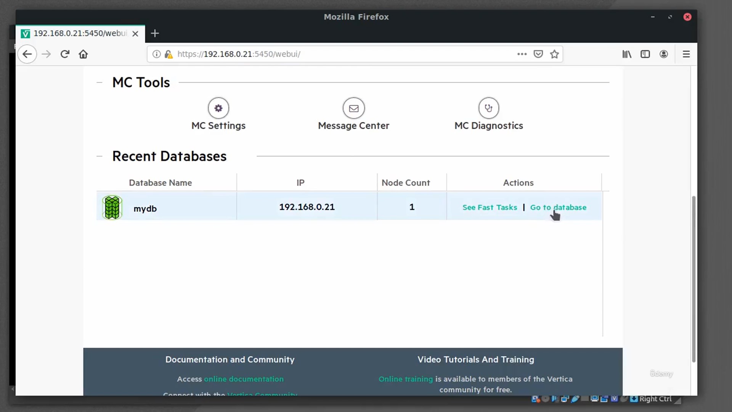Click the Message Center label

353,126
